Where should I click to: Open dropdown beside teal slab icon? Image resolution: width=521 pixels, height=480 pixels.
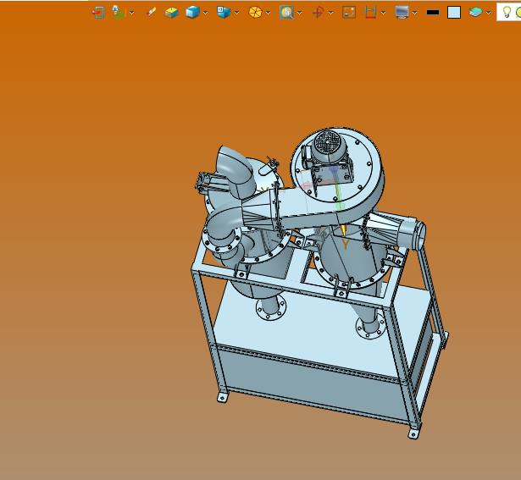[x=488, y=13]
